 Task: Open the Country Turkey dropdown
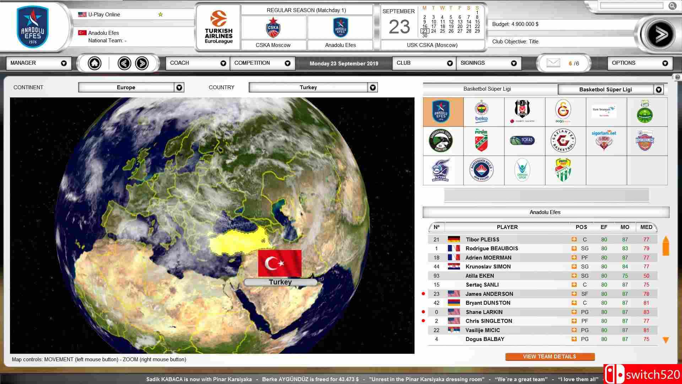373,87
